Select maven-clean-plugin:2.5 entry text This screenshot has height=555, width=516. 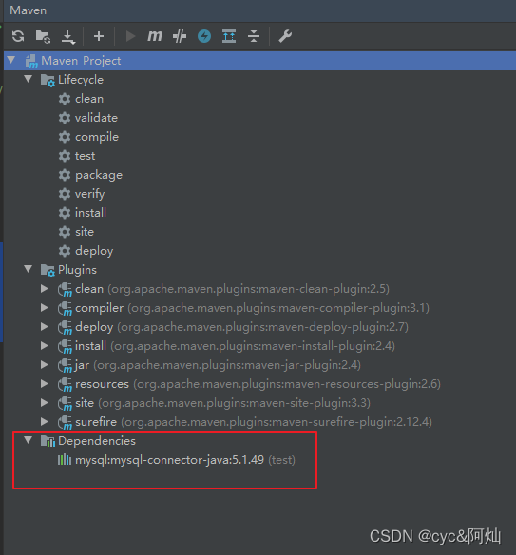[248, 289]
